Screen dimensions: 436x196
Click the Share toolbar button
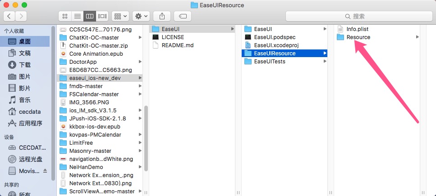pyautogui.click(x=162, y=16)
